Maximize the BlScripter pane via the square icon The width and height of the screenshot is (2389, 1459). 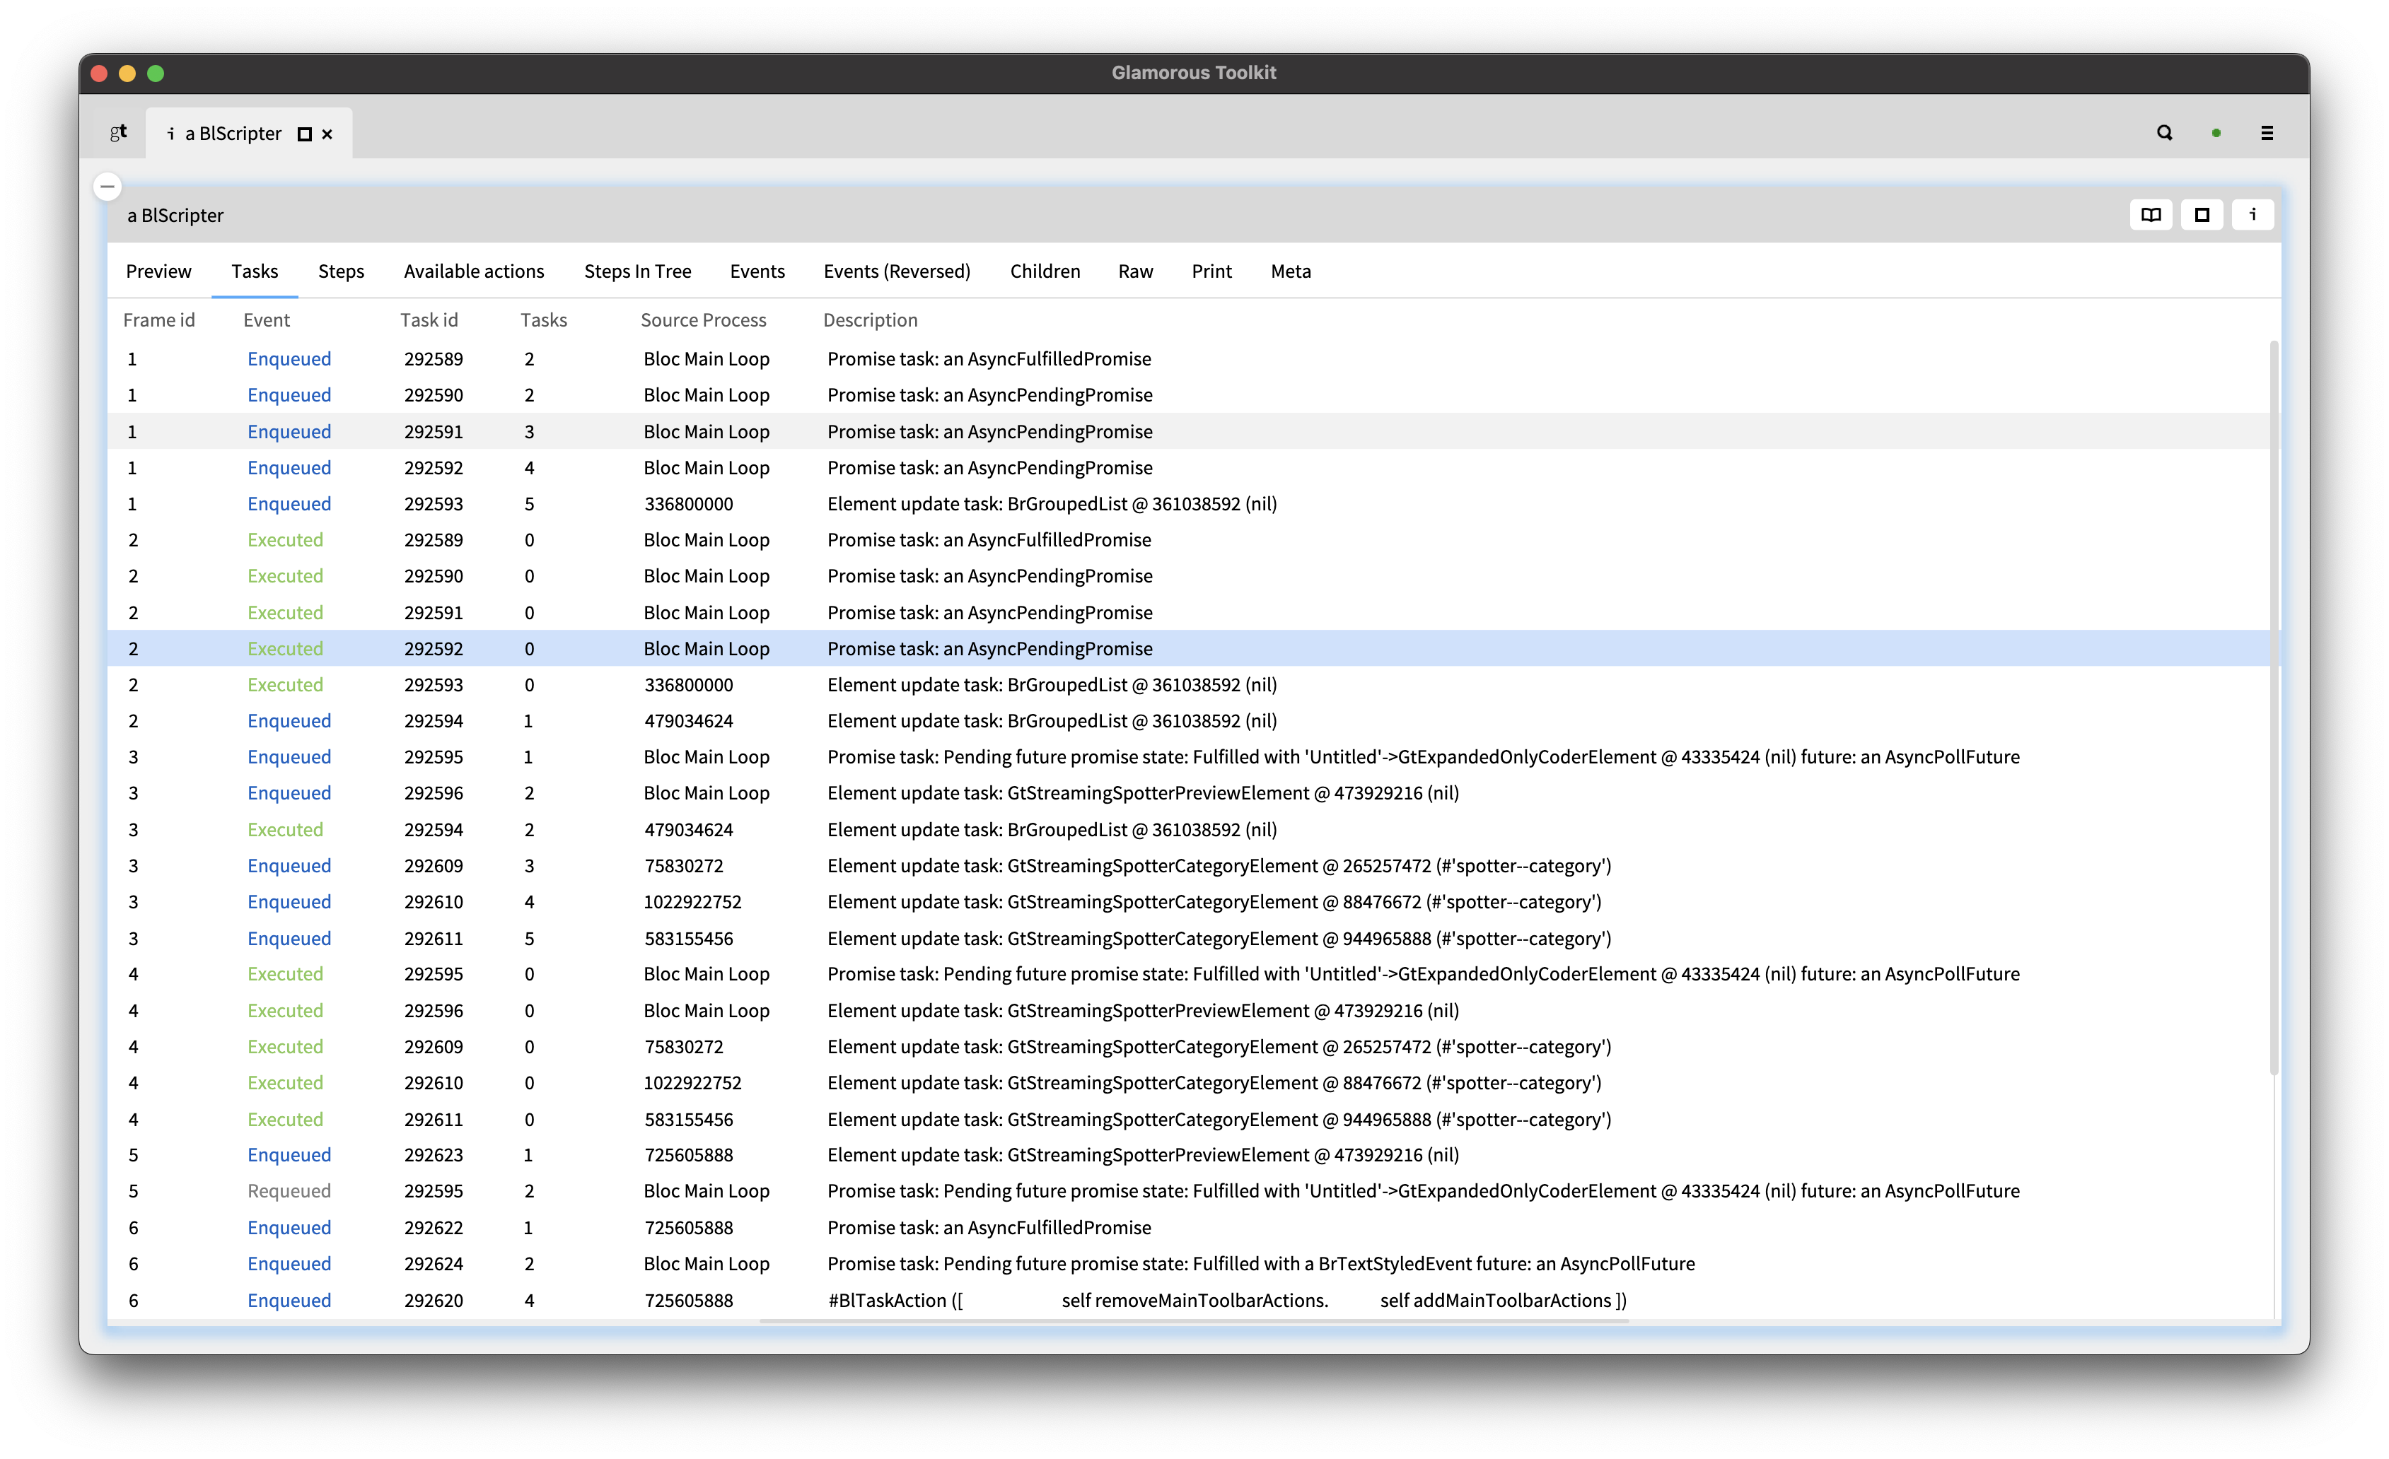click(2202, 214)
